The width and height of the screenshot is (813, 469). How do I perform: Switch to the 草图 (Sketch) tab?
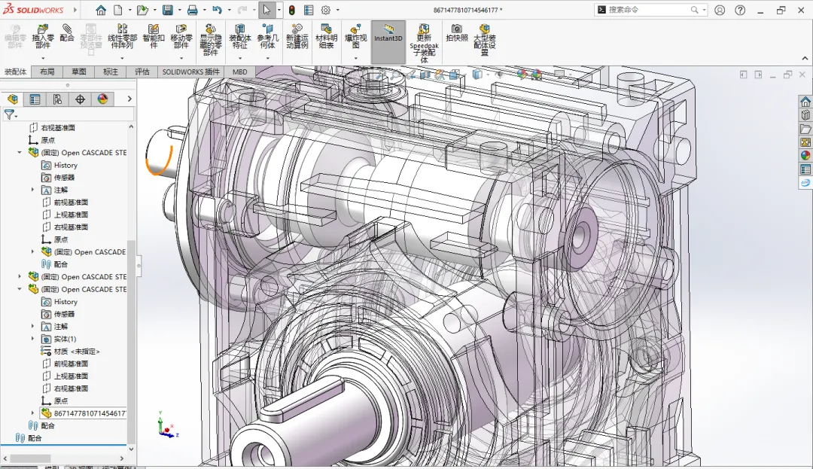(x=78, y=72)
